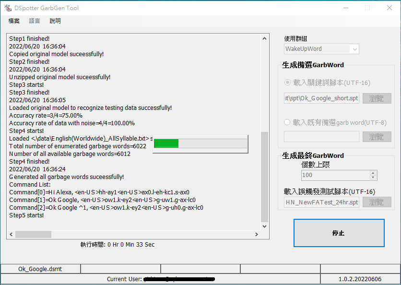401x285 pixels.
Task: Click the Ok_Google_short.spt path field
Action: point(321,98)
